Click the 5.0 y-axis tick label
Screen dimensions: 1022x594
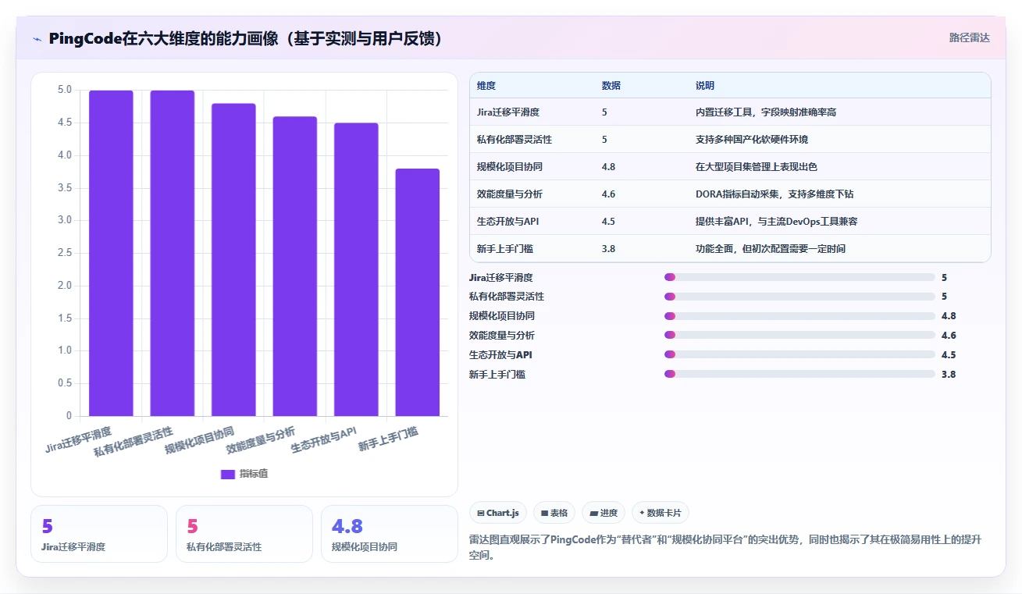[x=64, y=90]
